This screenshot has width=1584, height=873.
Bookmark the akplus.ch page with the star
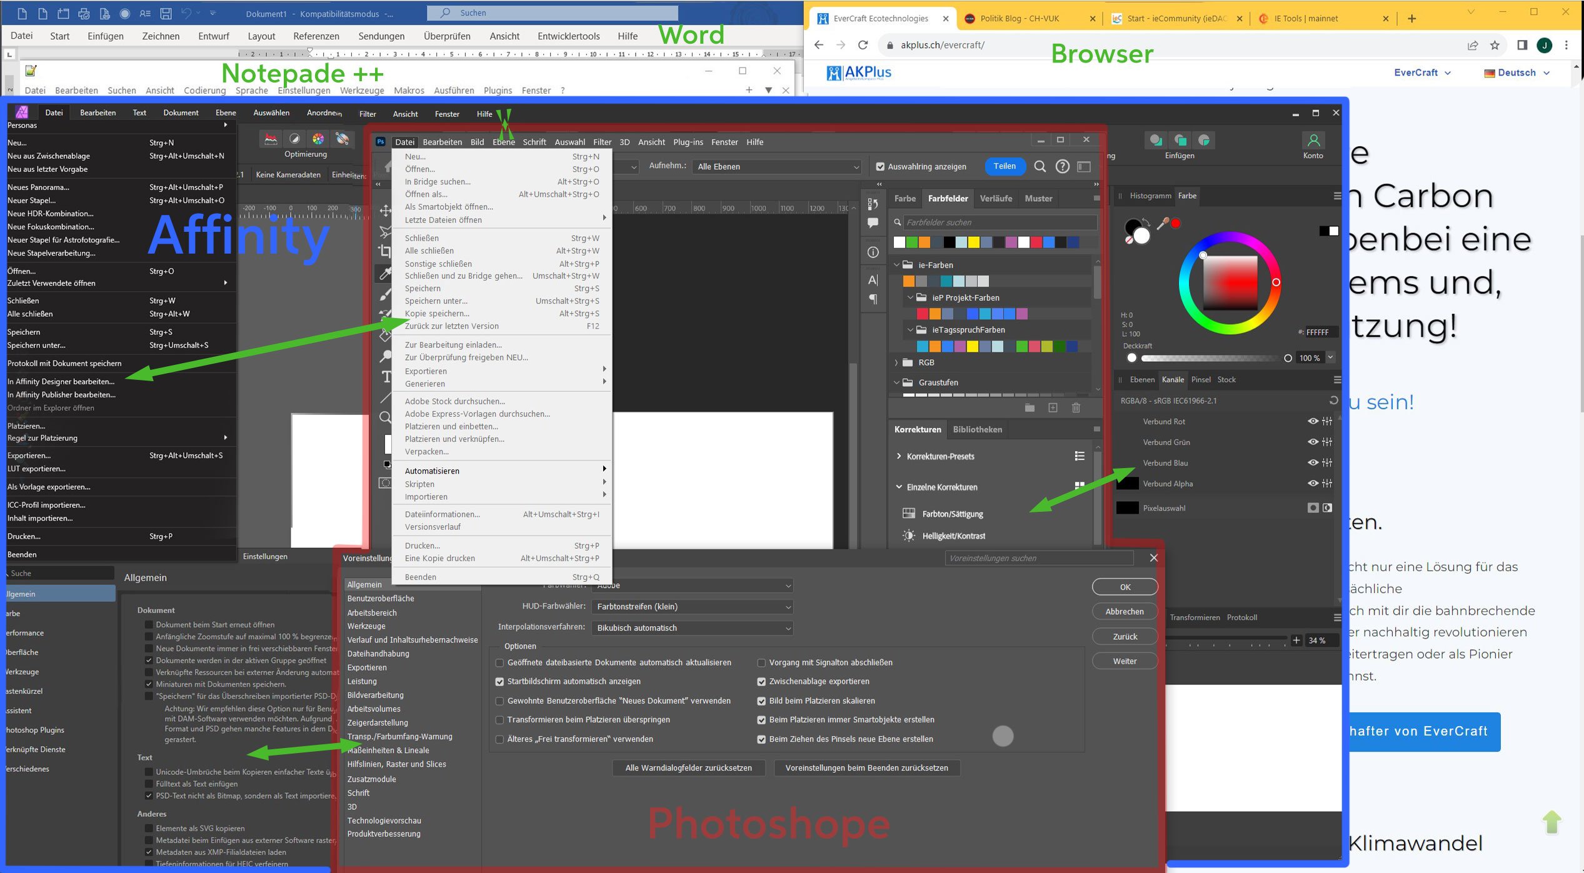point(1495,45)
